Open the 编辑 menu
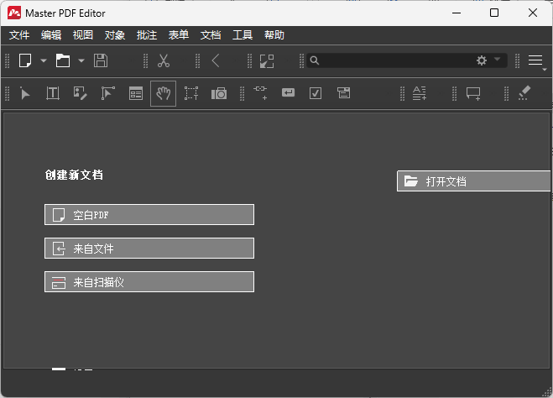Image resolution: width=553 pixels, height=398 pixels. [51, 35]
